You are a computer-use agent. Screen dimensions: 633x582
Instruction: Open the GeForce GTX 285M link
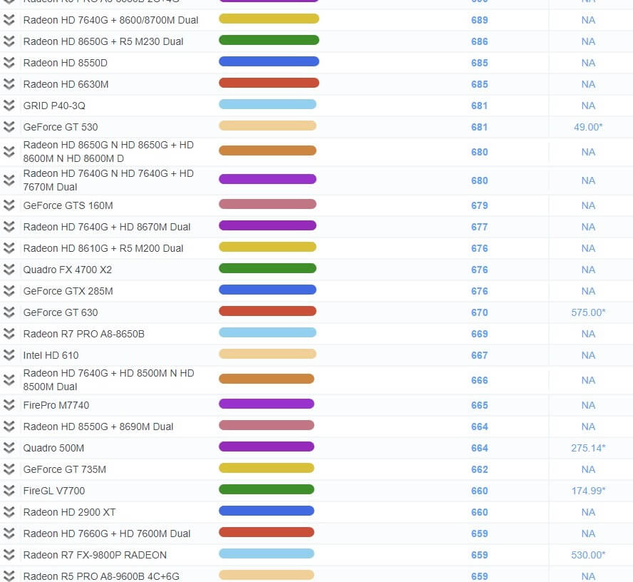tap(68, 291)
